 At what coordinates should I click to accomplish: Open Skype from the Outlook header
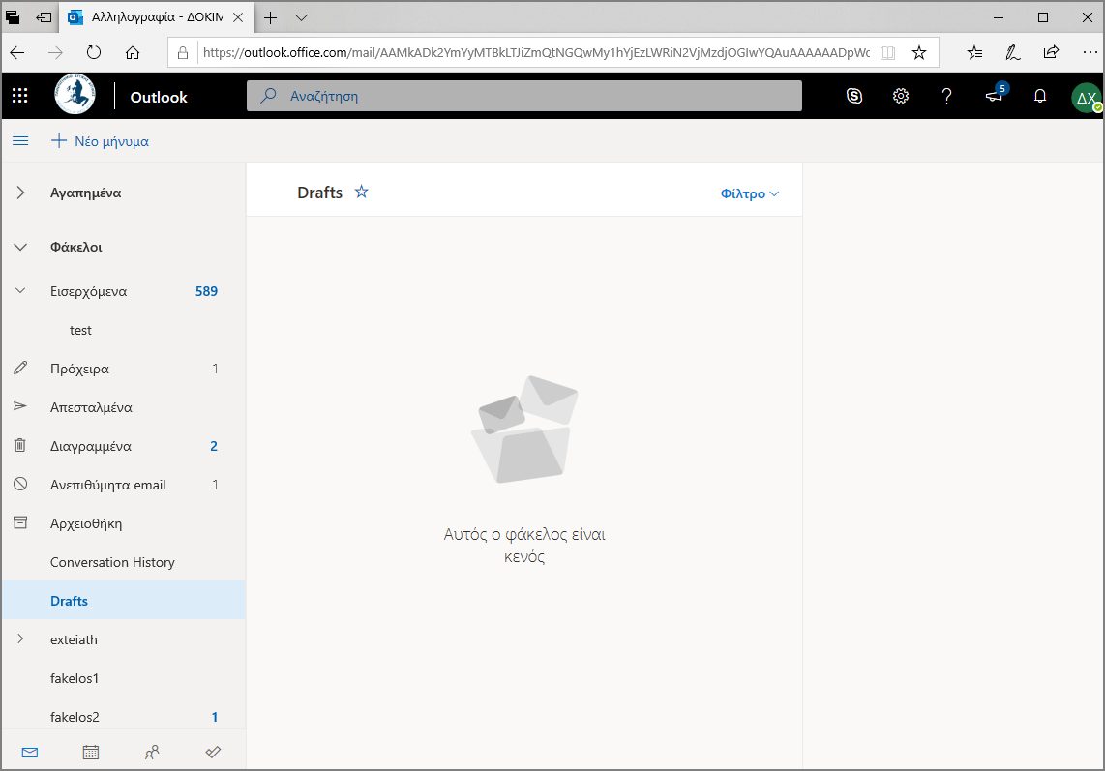click(x=854, y=96)
